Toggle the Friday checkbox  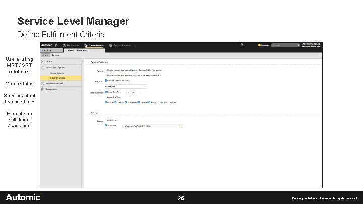149,102
